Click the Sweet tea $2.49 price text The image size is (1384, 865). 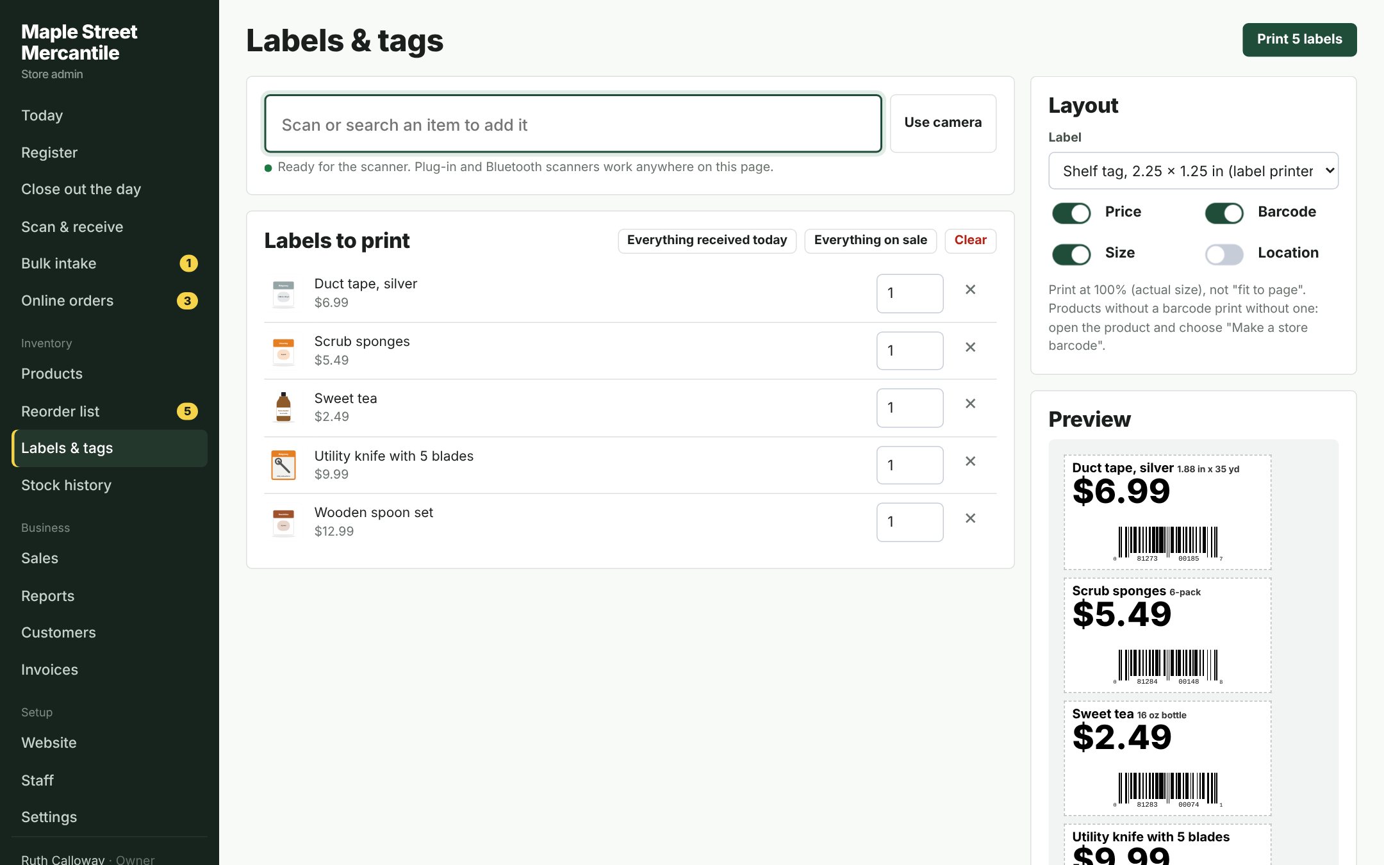331,416
